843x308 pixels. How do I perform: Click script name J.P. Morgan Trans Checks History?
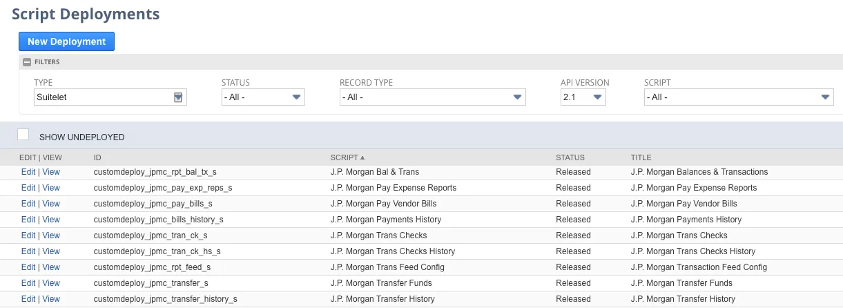(x=393, y=251)
